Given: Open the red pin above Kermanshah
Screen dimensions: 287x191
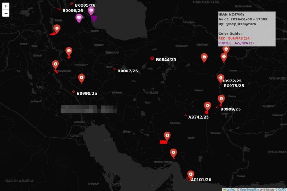Looking at the screenshot, I should click(x=56, y=65).
